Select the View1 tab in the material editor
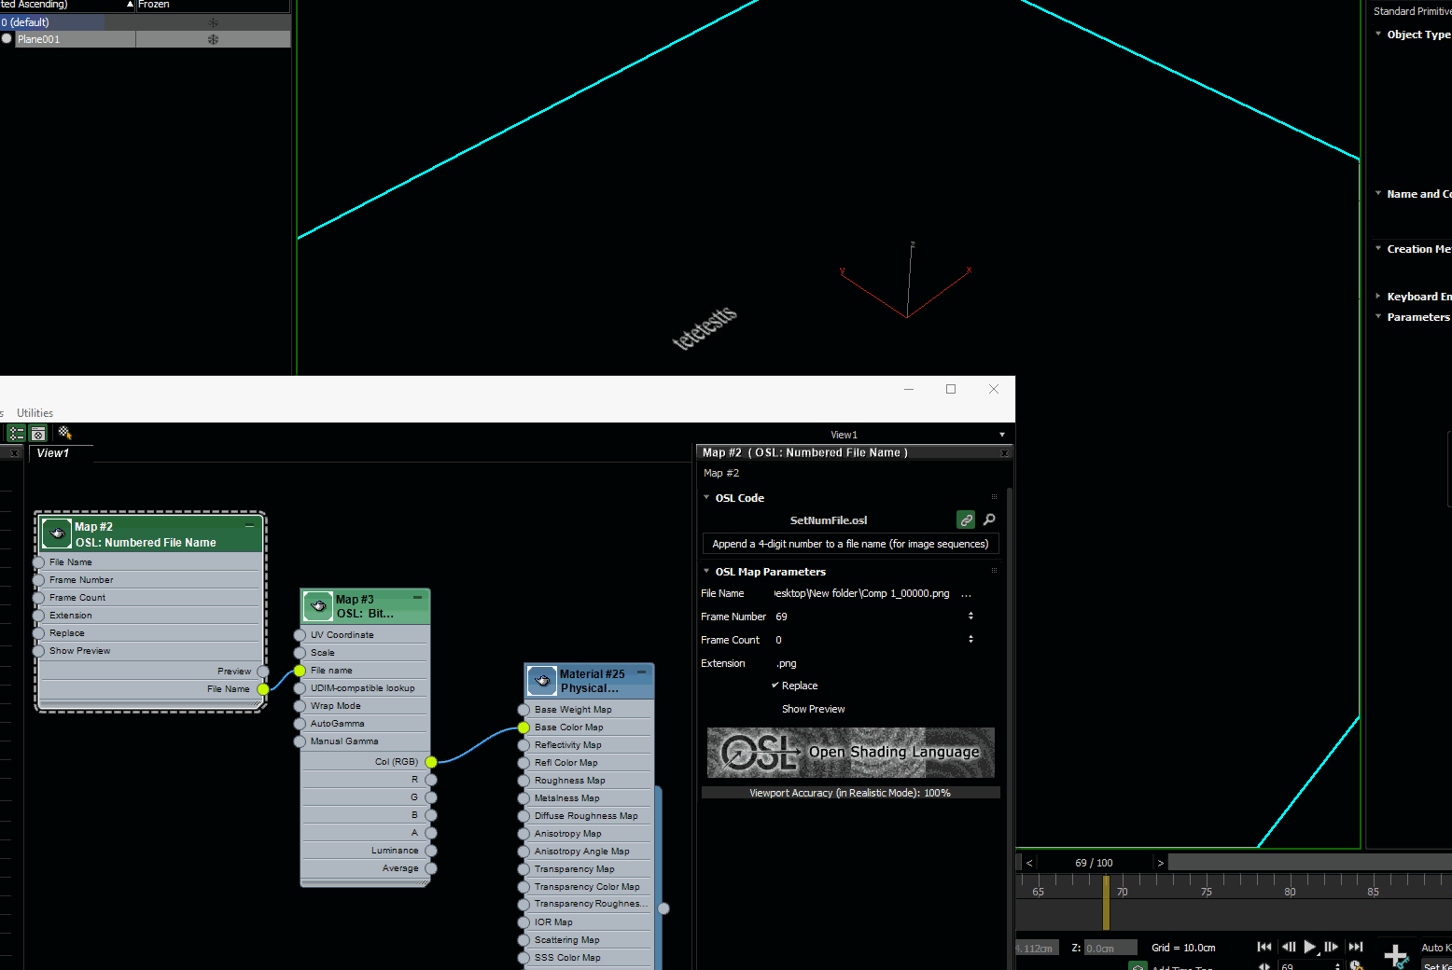The image size is (1452, 970). 53,453
